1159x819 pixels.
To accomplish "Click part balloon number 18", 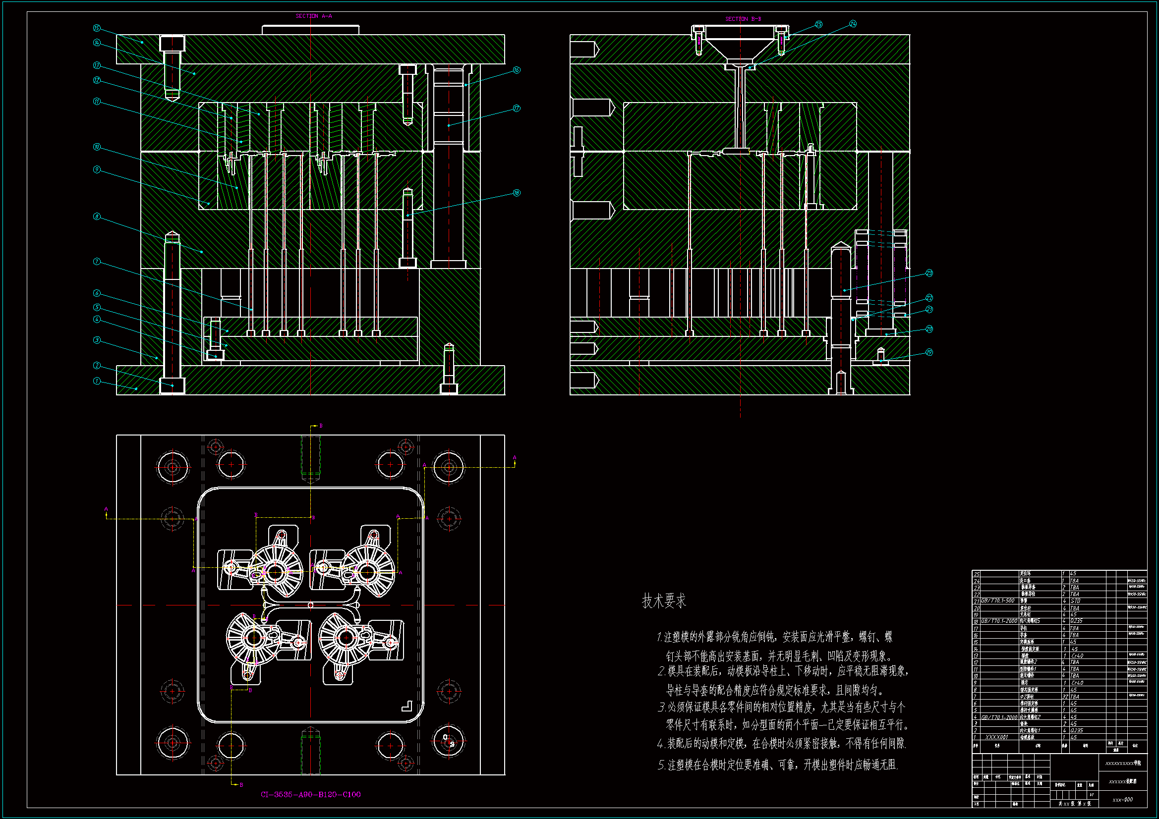I will click(517, 193).
